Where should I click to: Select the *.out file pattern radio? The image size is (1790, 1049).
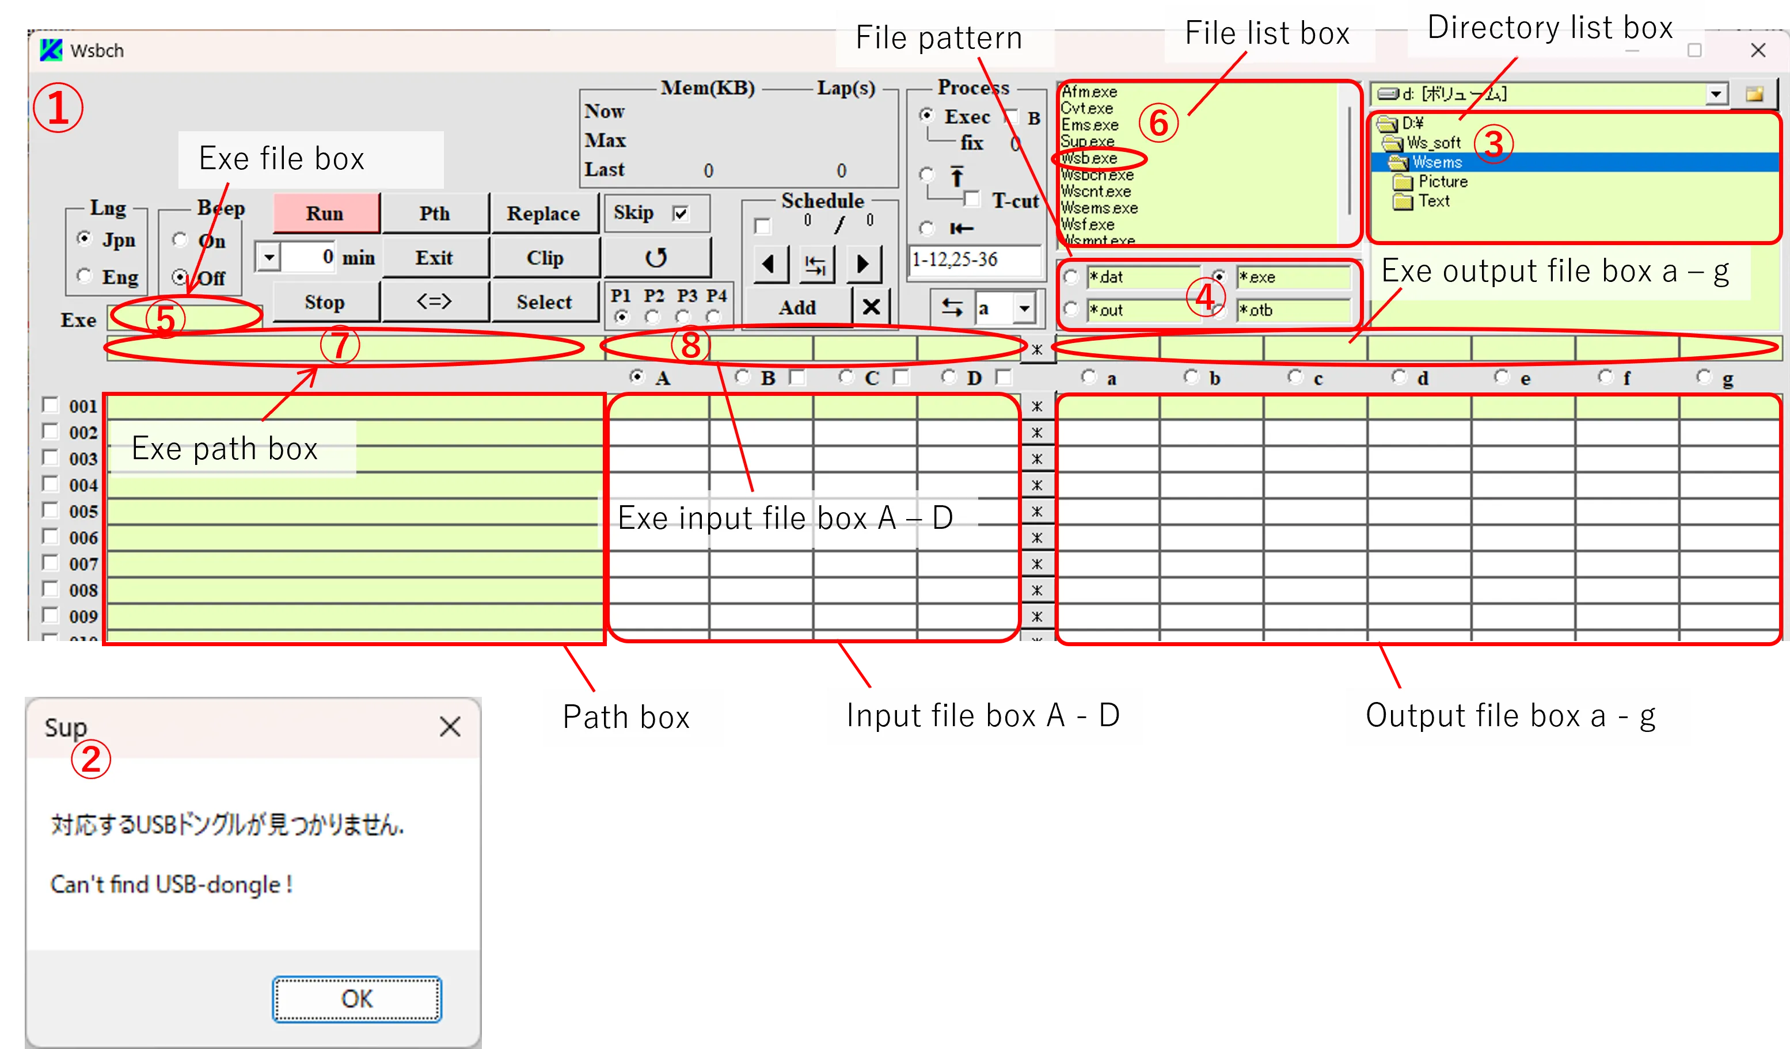(x=1071, y=310)
